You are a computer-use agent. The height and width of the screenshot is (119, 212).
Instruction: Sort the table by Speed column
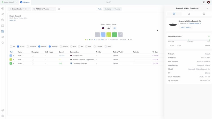click(x=61, y=52)
